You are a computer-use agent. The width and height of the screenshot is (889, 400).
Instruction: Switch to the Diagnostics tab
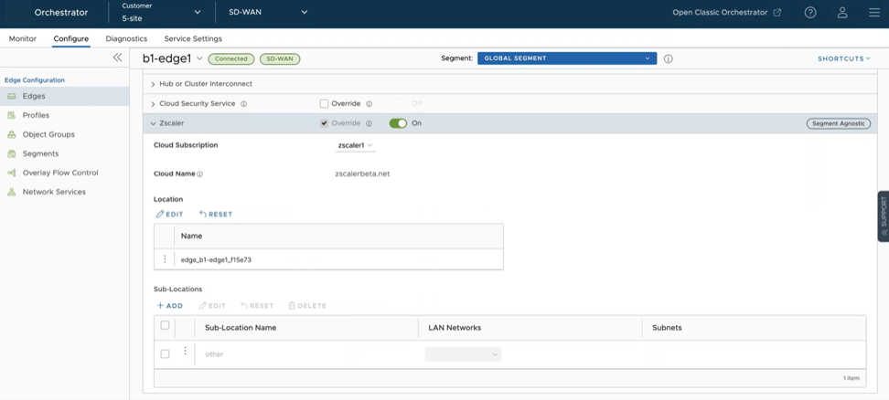tap(126, 38)
